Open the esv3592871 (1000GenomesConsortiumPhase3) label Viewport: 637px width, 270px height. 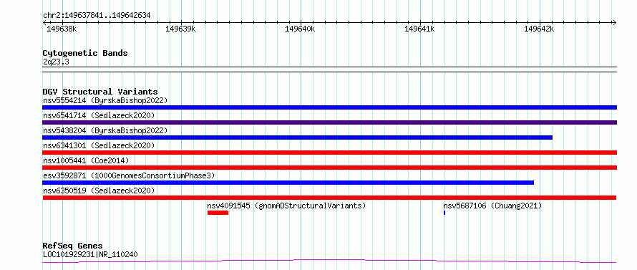(x=129, y=175)
